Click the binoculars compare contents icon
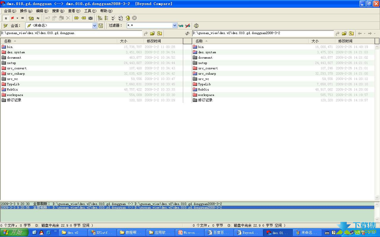Viewport: 380px width, 237px height. [31, 18]
